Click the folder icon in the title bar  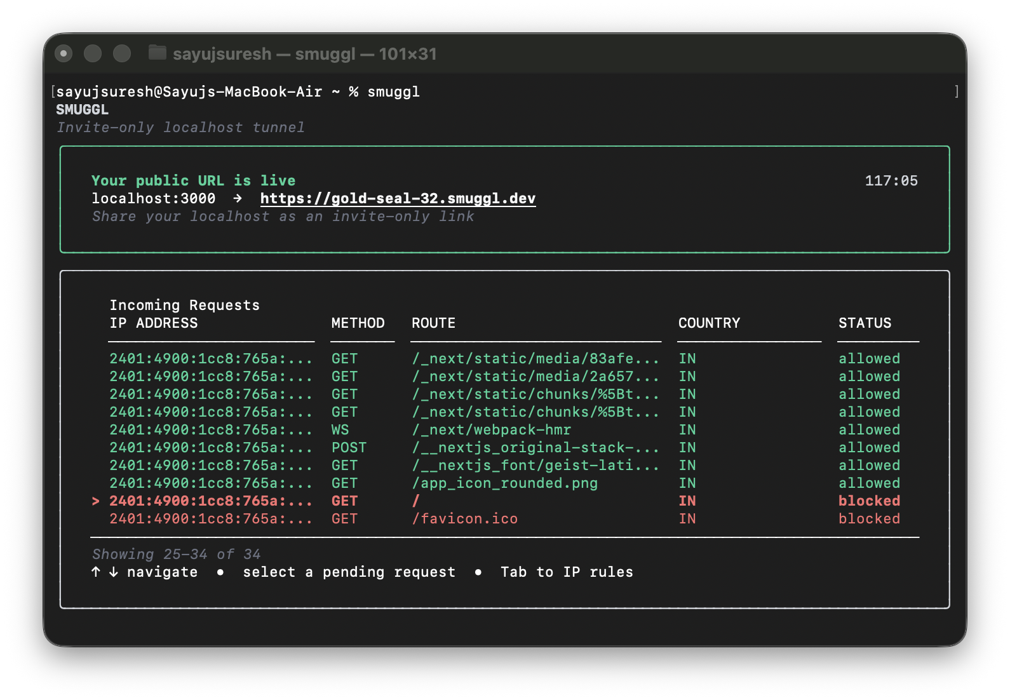157,53
